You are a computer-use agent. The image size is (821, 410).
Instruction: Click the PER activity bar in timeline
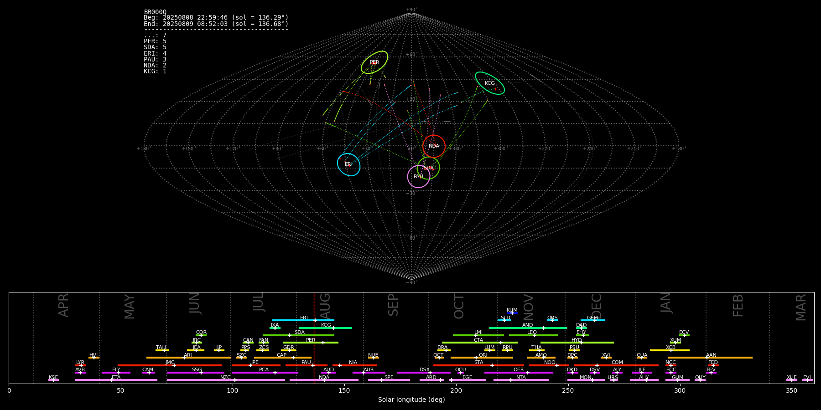[311, 343]
